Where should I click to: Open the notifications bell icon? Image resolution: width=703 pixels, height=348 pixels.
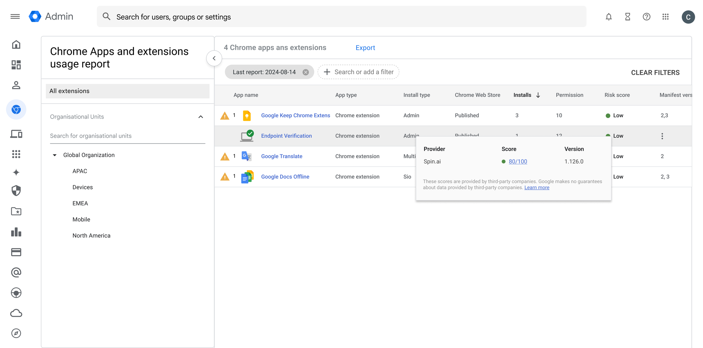(x=608, y=17)
